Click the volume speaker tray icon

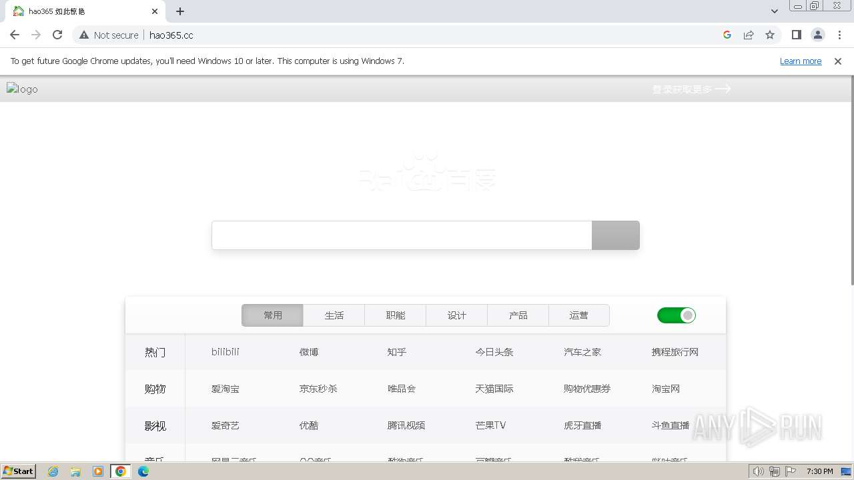click(759, 471)
